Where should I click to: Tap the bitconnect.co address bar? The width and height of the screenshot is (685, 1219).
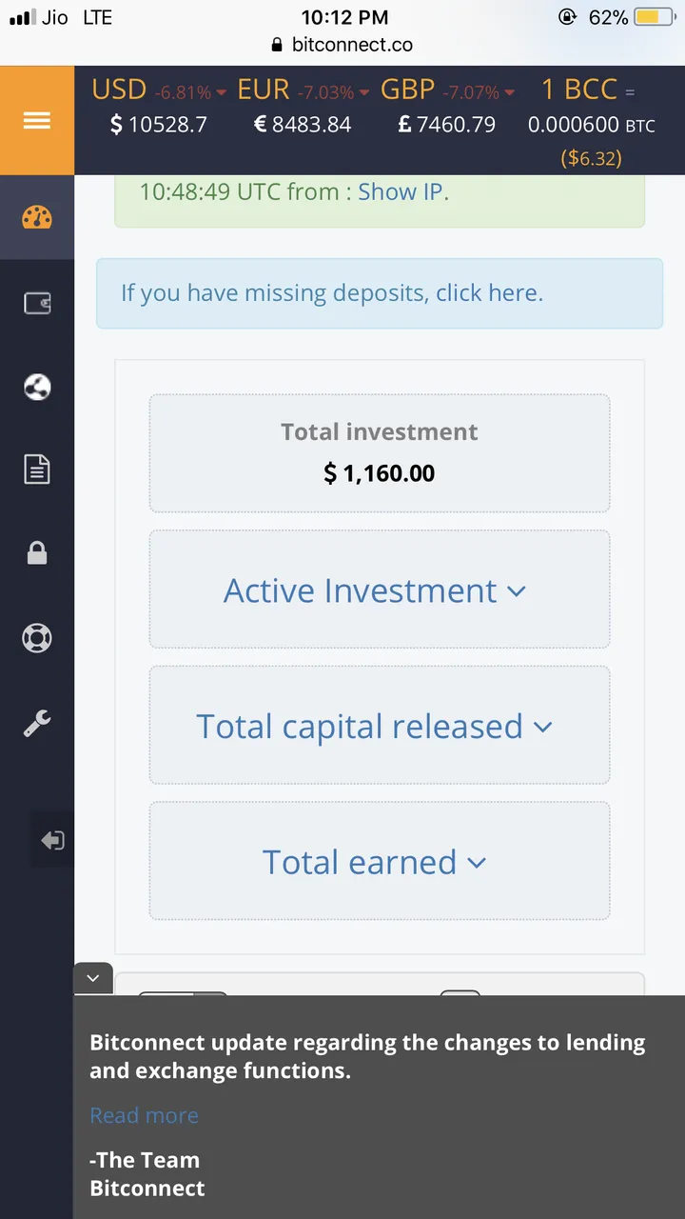[x=342, y=45]
